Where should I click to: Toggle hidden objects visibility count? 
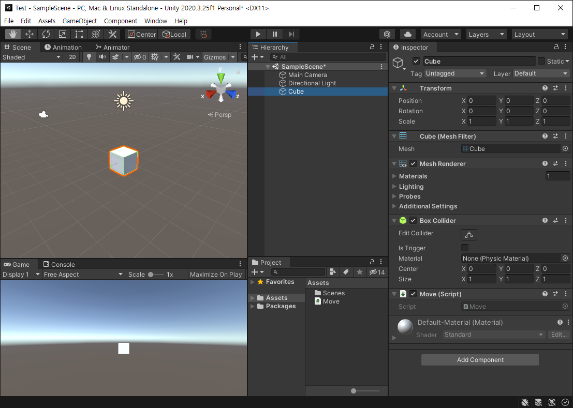pyautogui.click(x=140, y=57)
